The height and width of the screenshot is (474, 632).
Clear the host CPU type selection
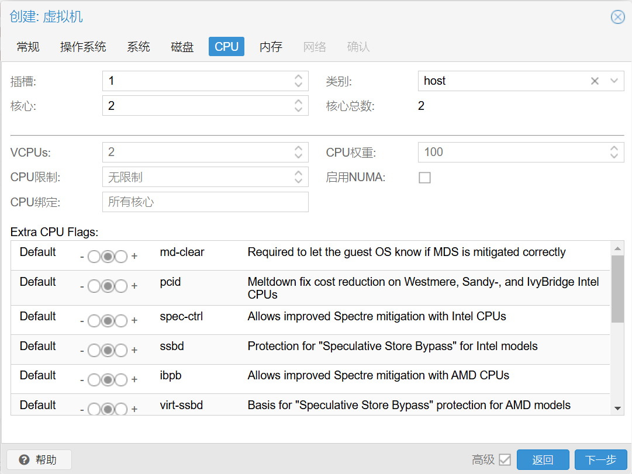coord(595,81)
